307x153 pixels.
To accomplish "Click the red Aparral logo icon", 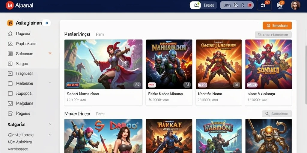I will [10, 5].
